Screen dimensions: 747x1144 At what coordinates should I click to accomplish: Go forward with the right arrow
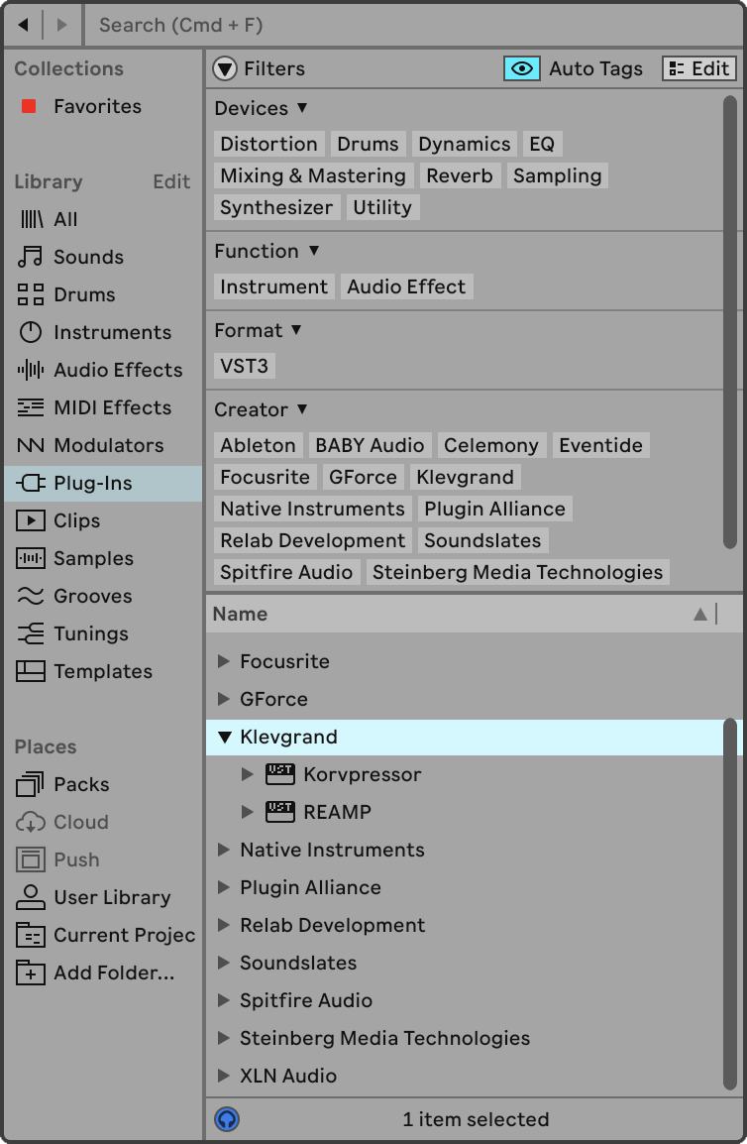[x=62, y=25]
